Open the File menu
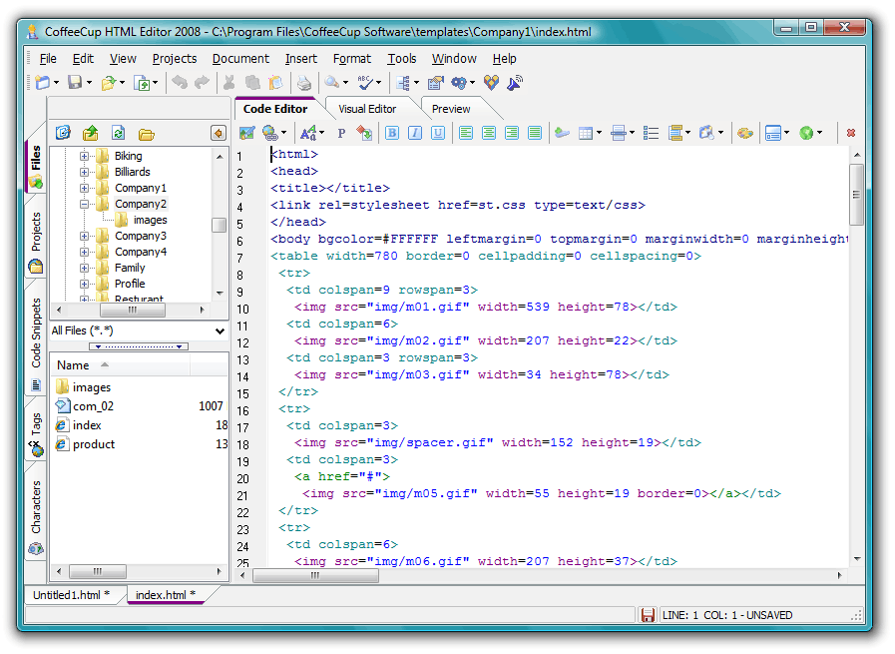Viewport: 895px width, 654px height. 48,59
